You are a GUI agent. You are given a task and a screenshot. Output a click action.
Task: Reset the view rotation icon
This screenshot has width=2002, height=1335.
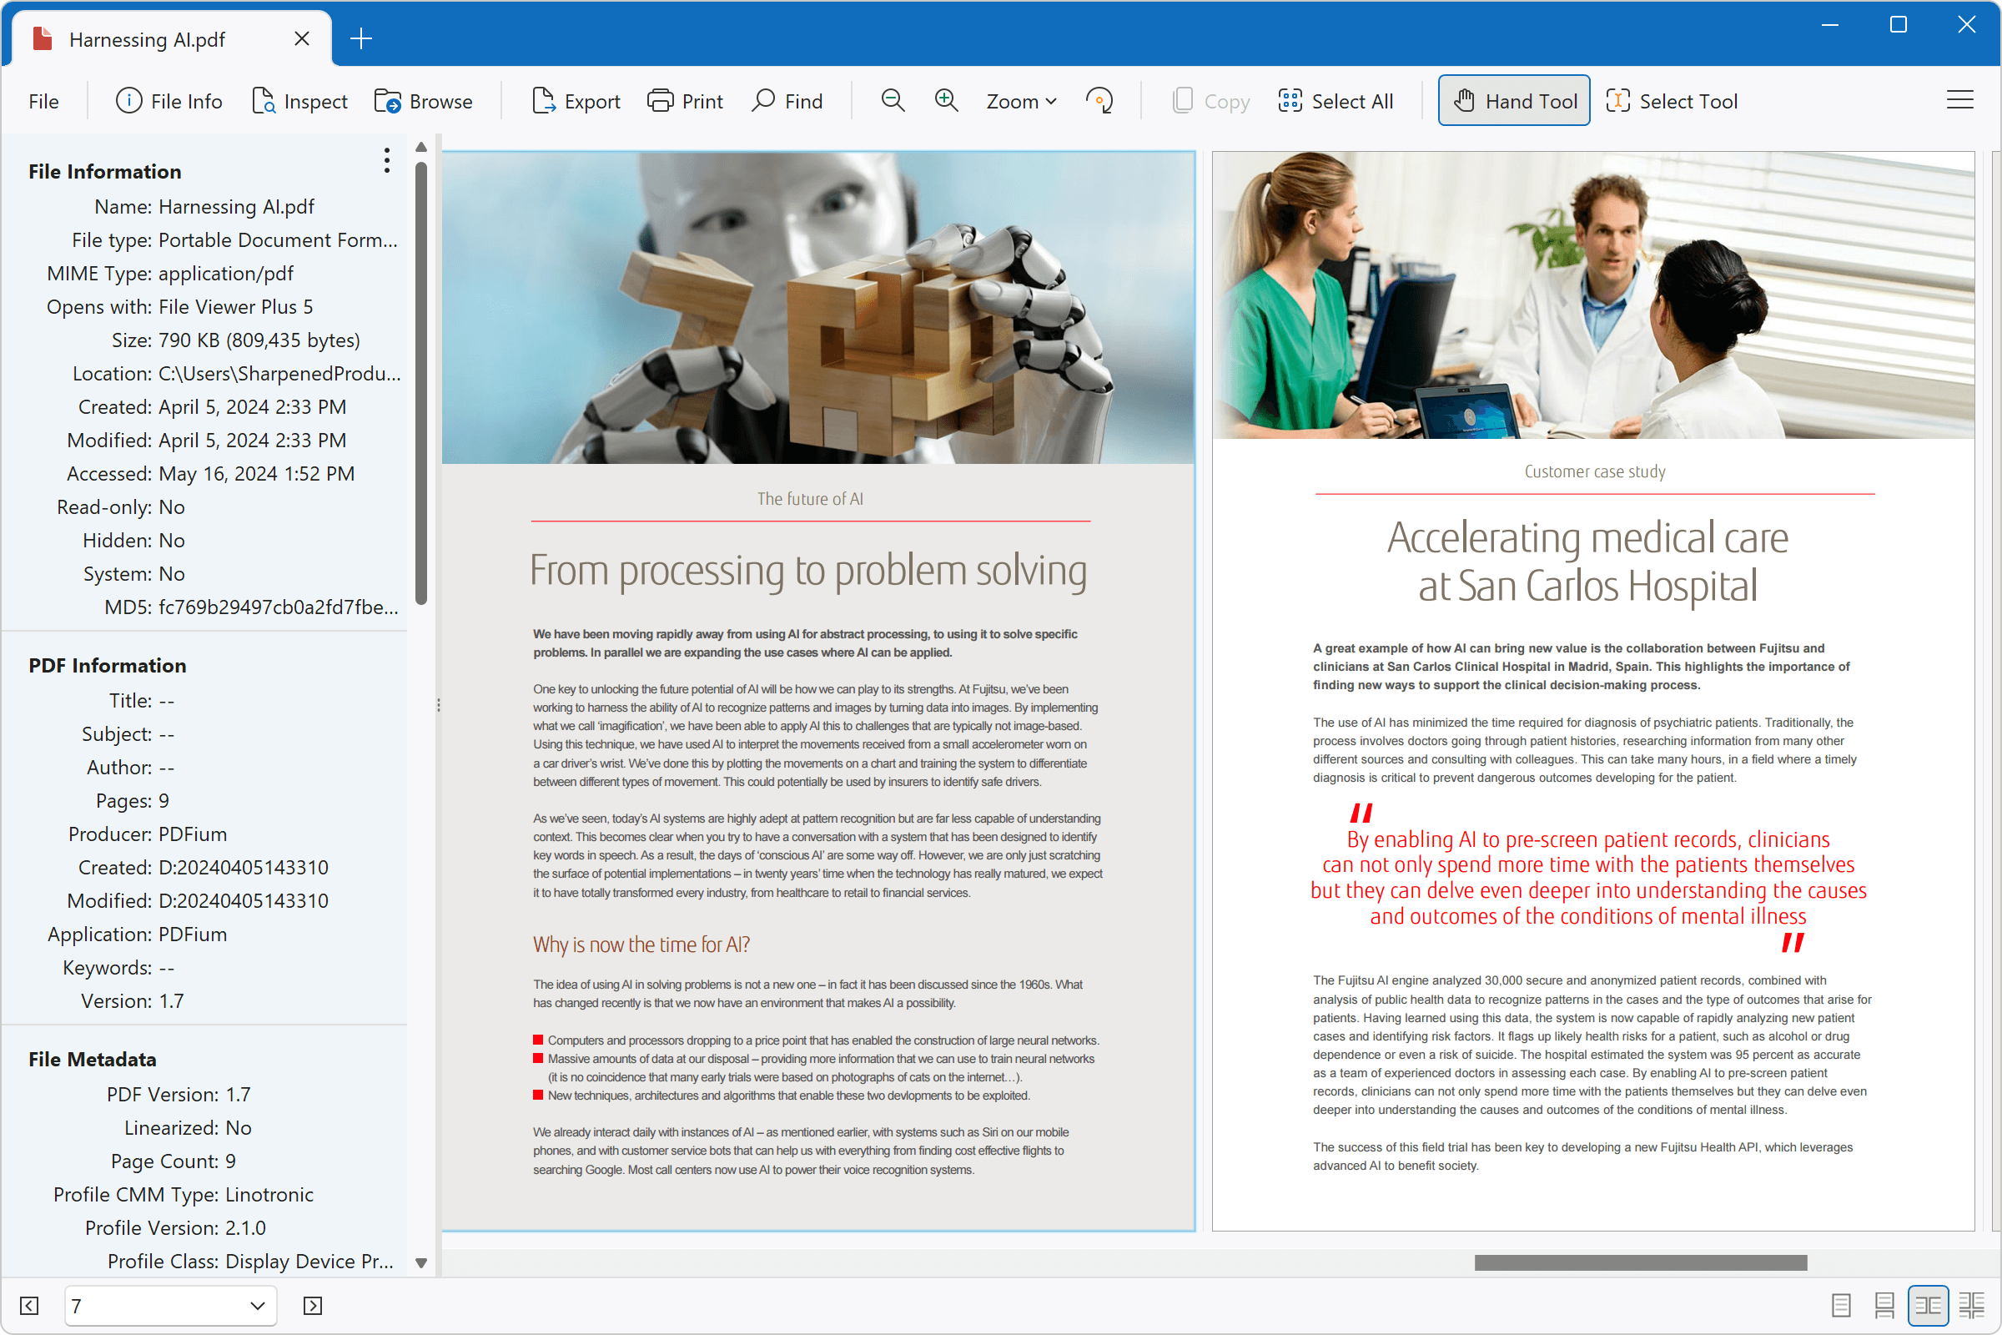coord(1099,99)
